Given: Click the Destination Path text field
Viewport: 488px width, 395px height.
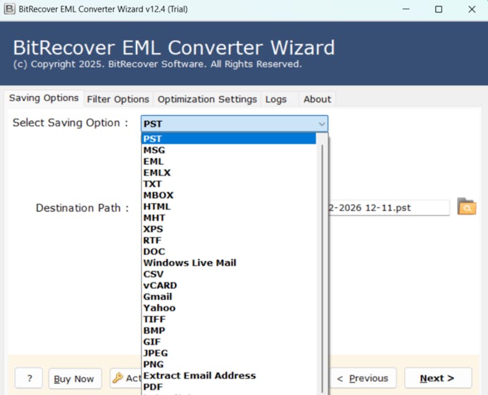Looking at the screenshot, I should [x=389, y=208].
